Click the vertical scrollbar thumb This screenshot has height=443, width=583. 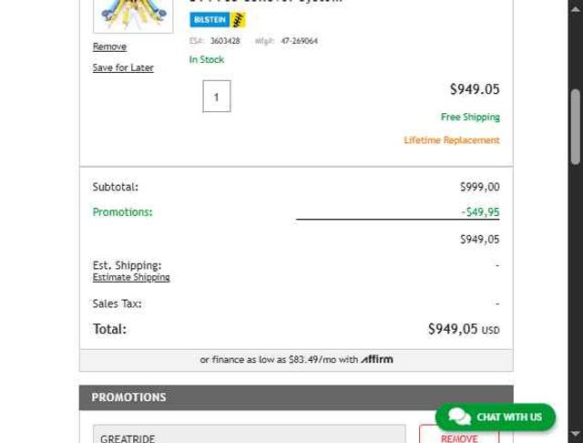point(575,128)
